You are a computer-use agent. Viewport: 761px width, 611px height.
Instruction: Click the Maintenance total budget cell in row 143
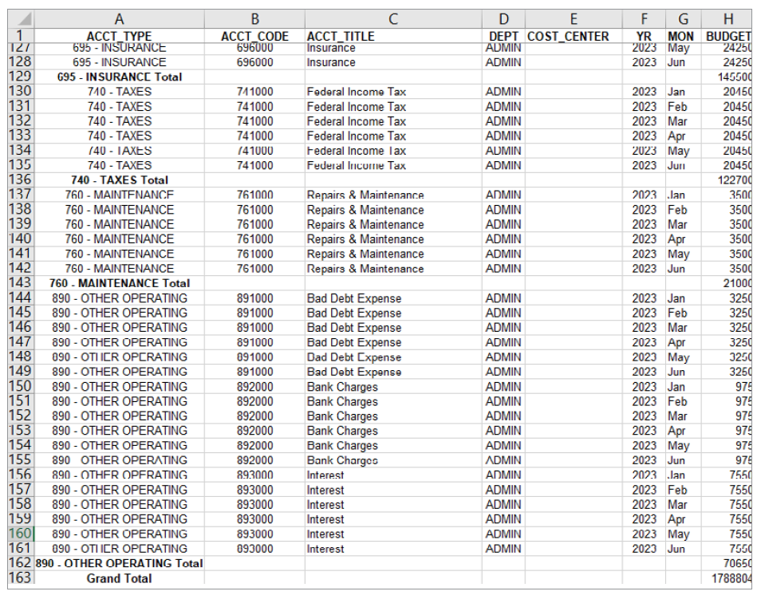[x=727, y=283]
